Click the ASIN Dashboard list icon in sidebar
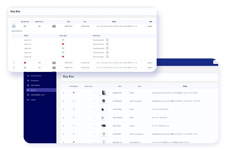The image size is (225, 150). click(28, 76)
